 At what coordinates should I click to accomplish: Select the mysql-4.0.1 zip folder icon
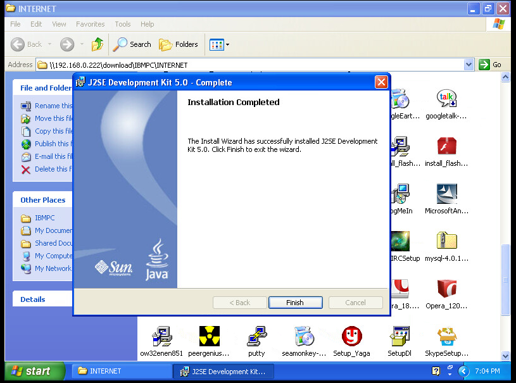pos(446,241)
